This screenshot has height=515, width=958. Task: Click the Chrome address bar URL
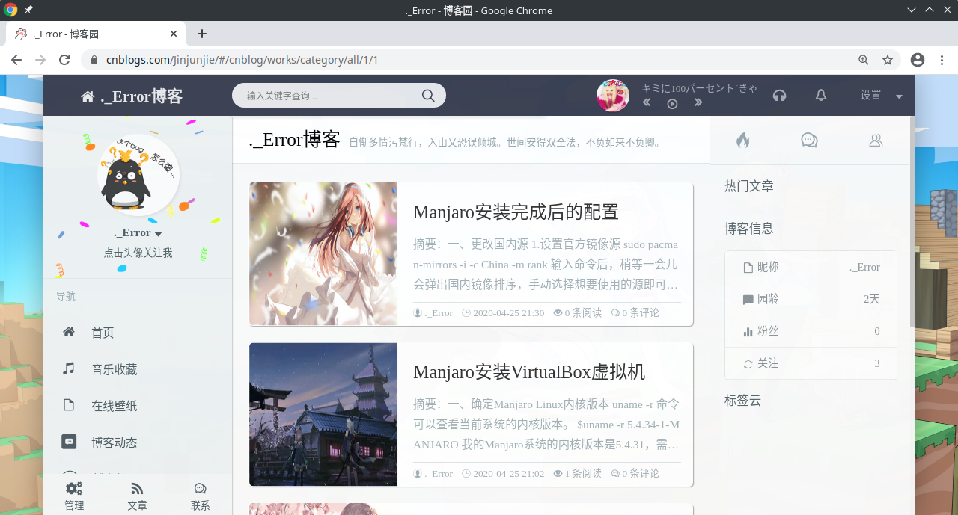point(242,60)
